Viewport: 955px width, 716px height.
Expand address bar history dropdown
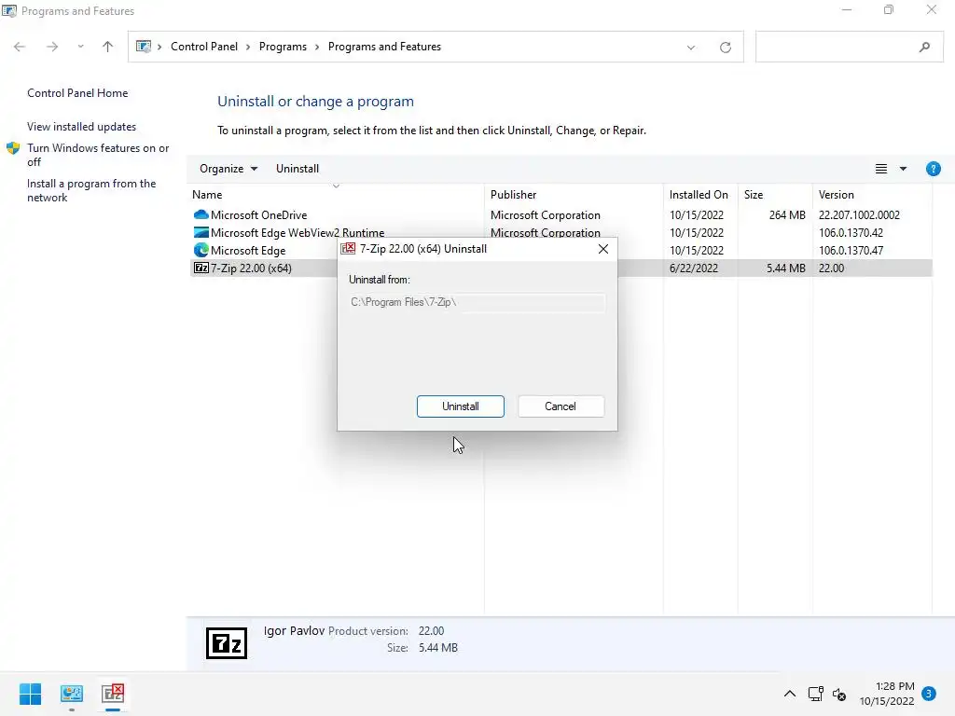tap(691, 48)
